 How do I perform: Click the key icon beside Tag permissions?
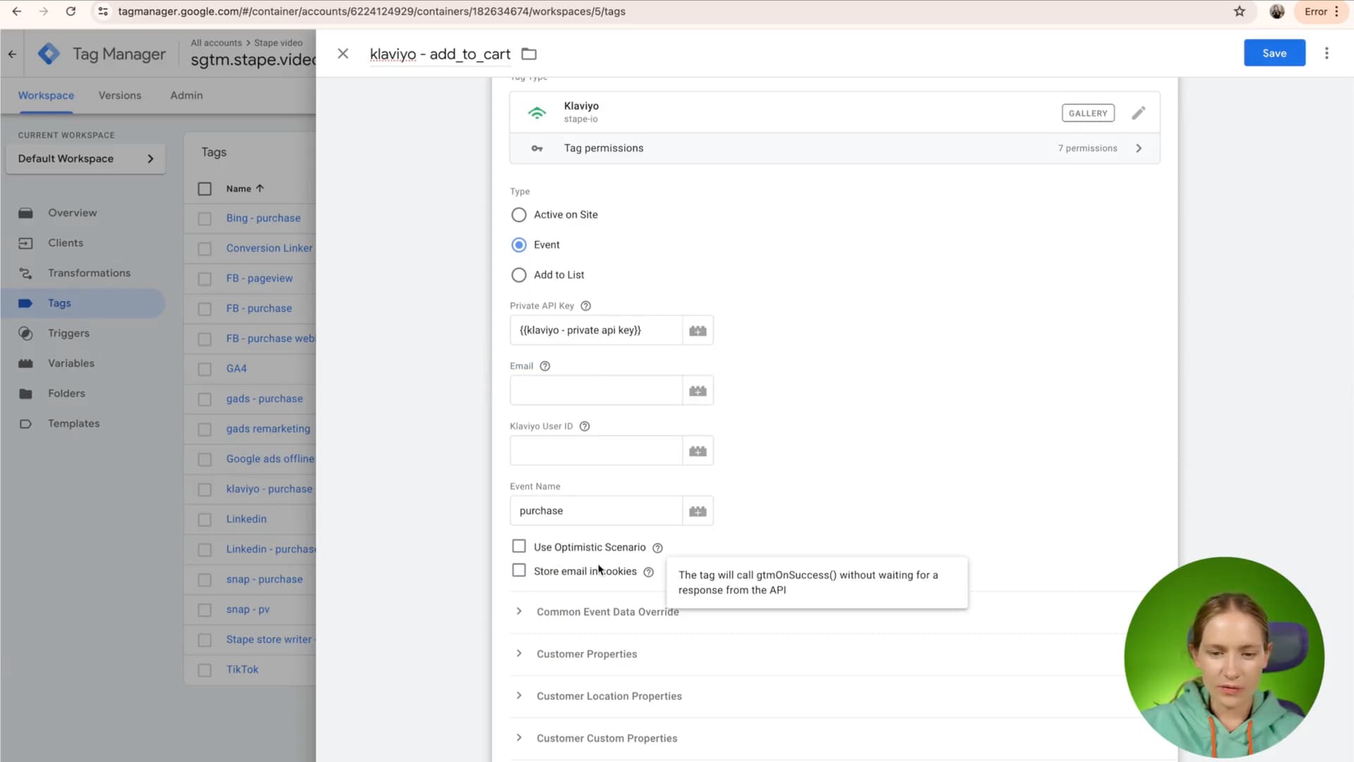pos(537,148)
